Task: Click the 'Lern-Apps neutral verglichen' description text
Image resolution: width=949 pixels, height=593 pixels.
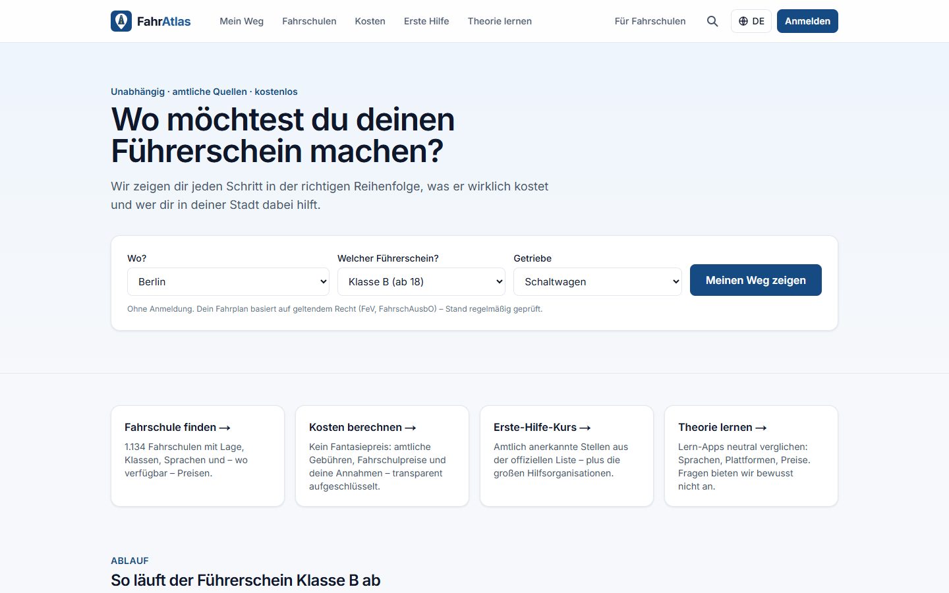Action: point(744,466)
